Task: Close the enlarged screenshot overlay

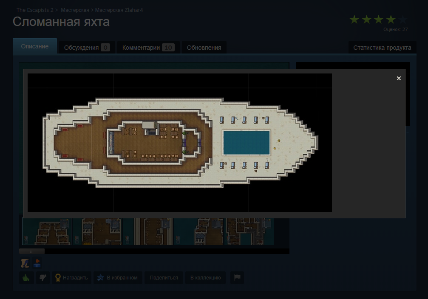Action: click(399, 79)
